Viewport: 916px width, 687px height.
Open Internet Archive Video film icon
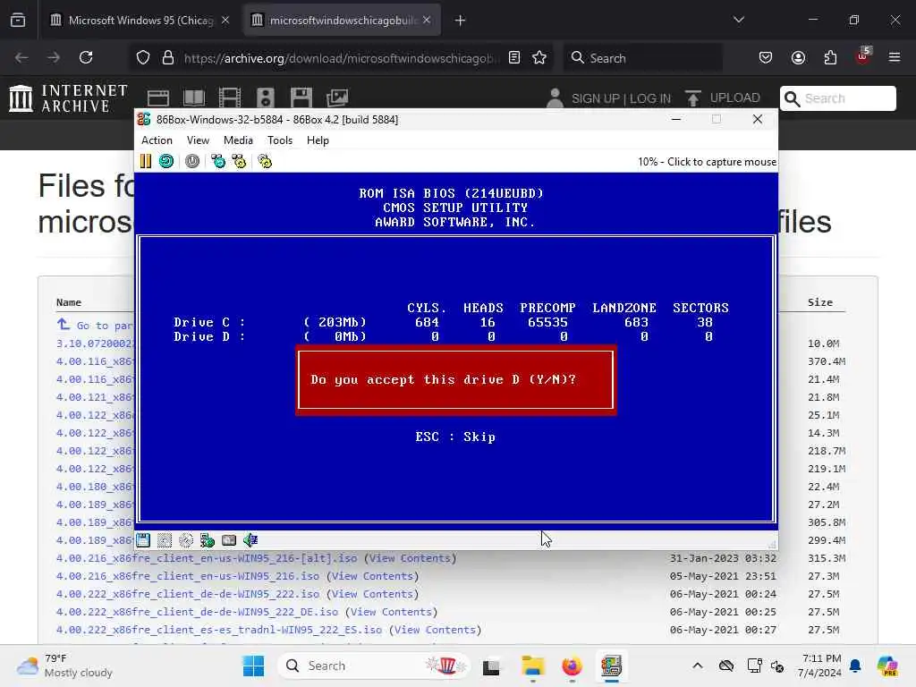coord(230,98)
